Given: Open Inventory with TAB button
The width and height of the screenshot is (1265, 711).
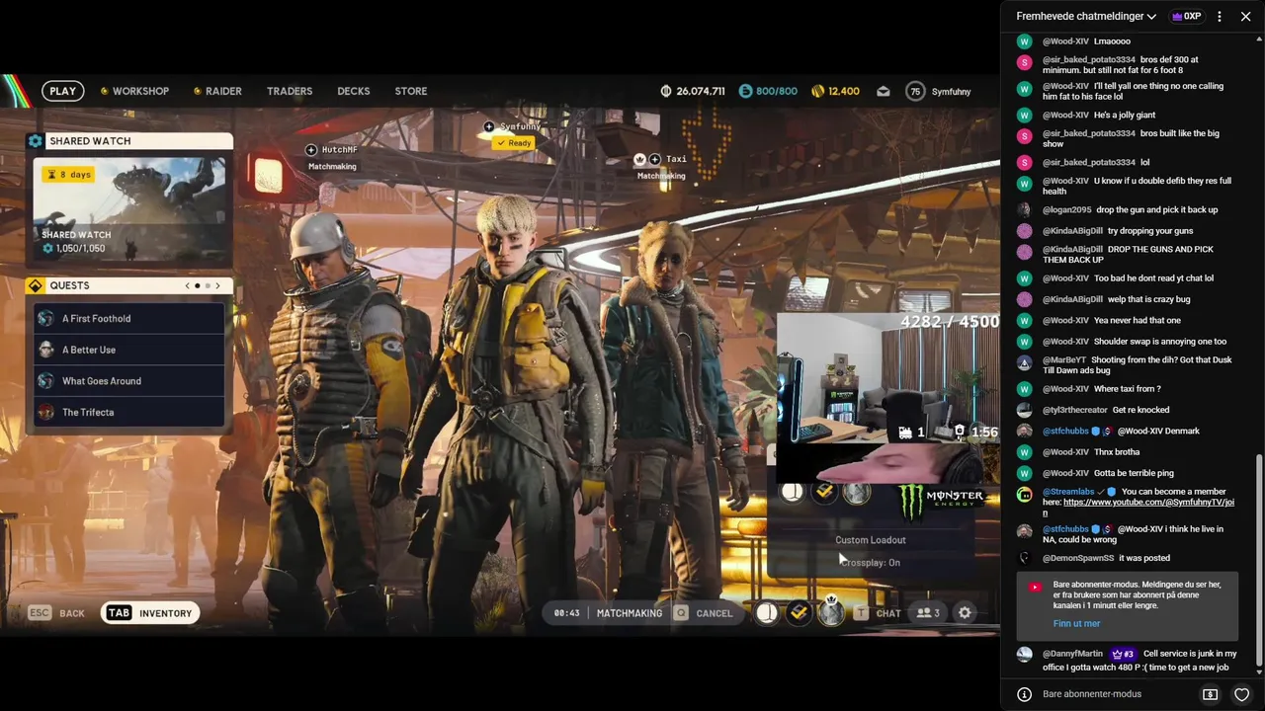Looking at the screenshot, I should 150,613.
